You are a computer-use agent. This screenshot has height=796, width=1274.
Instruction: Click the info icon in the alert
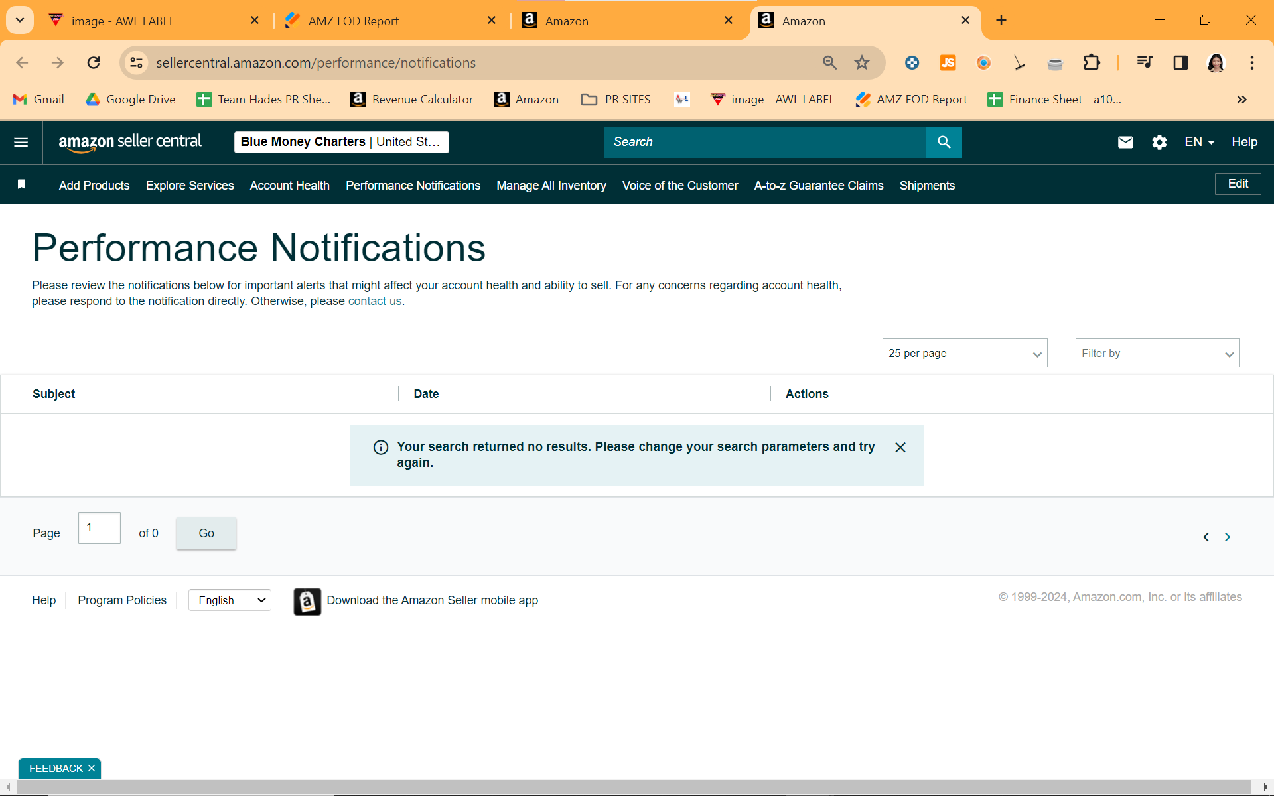coord(381,448)
